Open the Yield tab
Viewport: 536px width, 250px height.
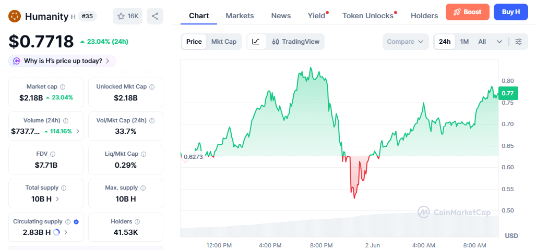click(x=317, y=16)
